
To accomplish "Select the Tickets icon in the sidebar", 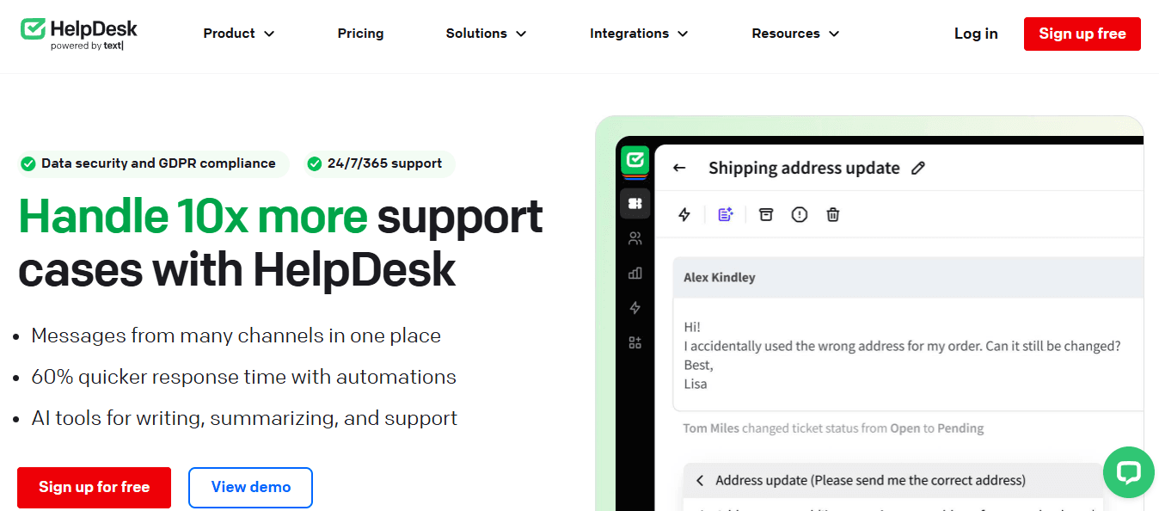I will [x=635, y=203].
